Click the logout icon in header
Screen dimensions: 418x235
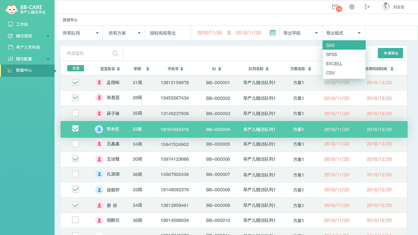pos(367,7)
